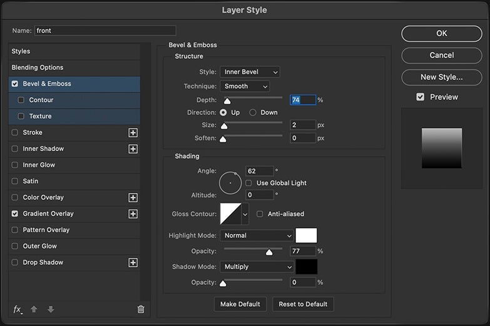The height and width of the screenshot is (326, 490).
Task: Click Reset to Default button
Action: (x=303, y=304)
